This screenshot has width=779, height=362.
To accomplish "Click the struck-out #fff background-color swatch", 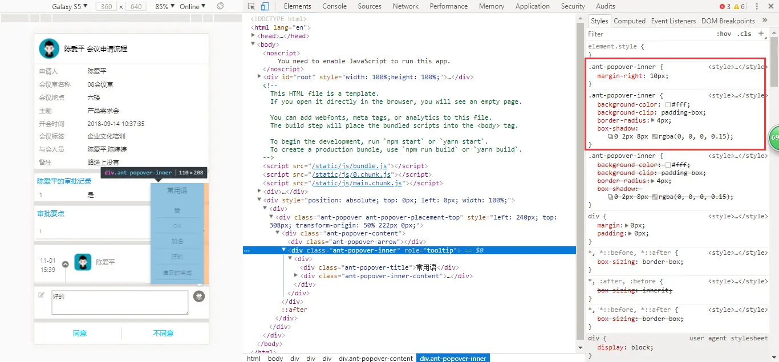I will click(x=668, y=165).
